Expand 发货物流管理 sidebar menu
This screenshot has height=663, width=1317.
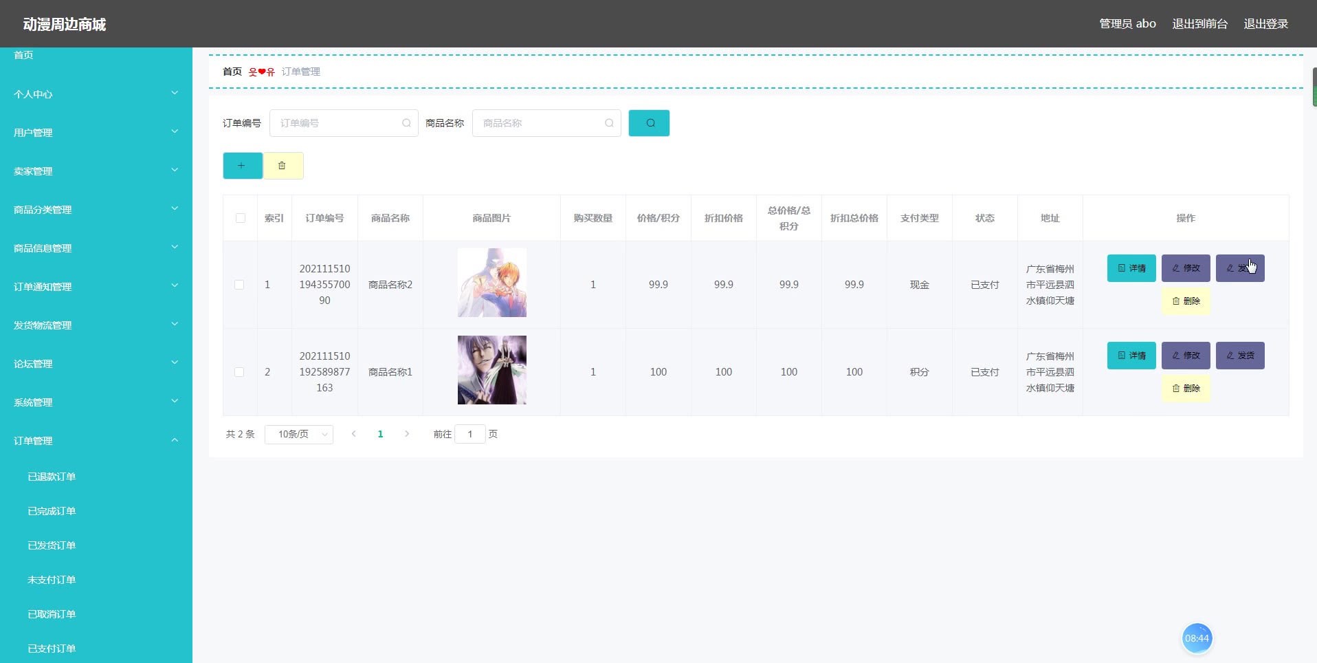coord(96,325)
